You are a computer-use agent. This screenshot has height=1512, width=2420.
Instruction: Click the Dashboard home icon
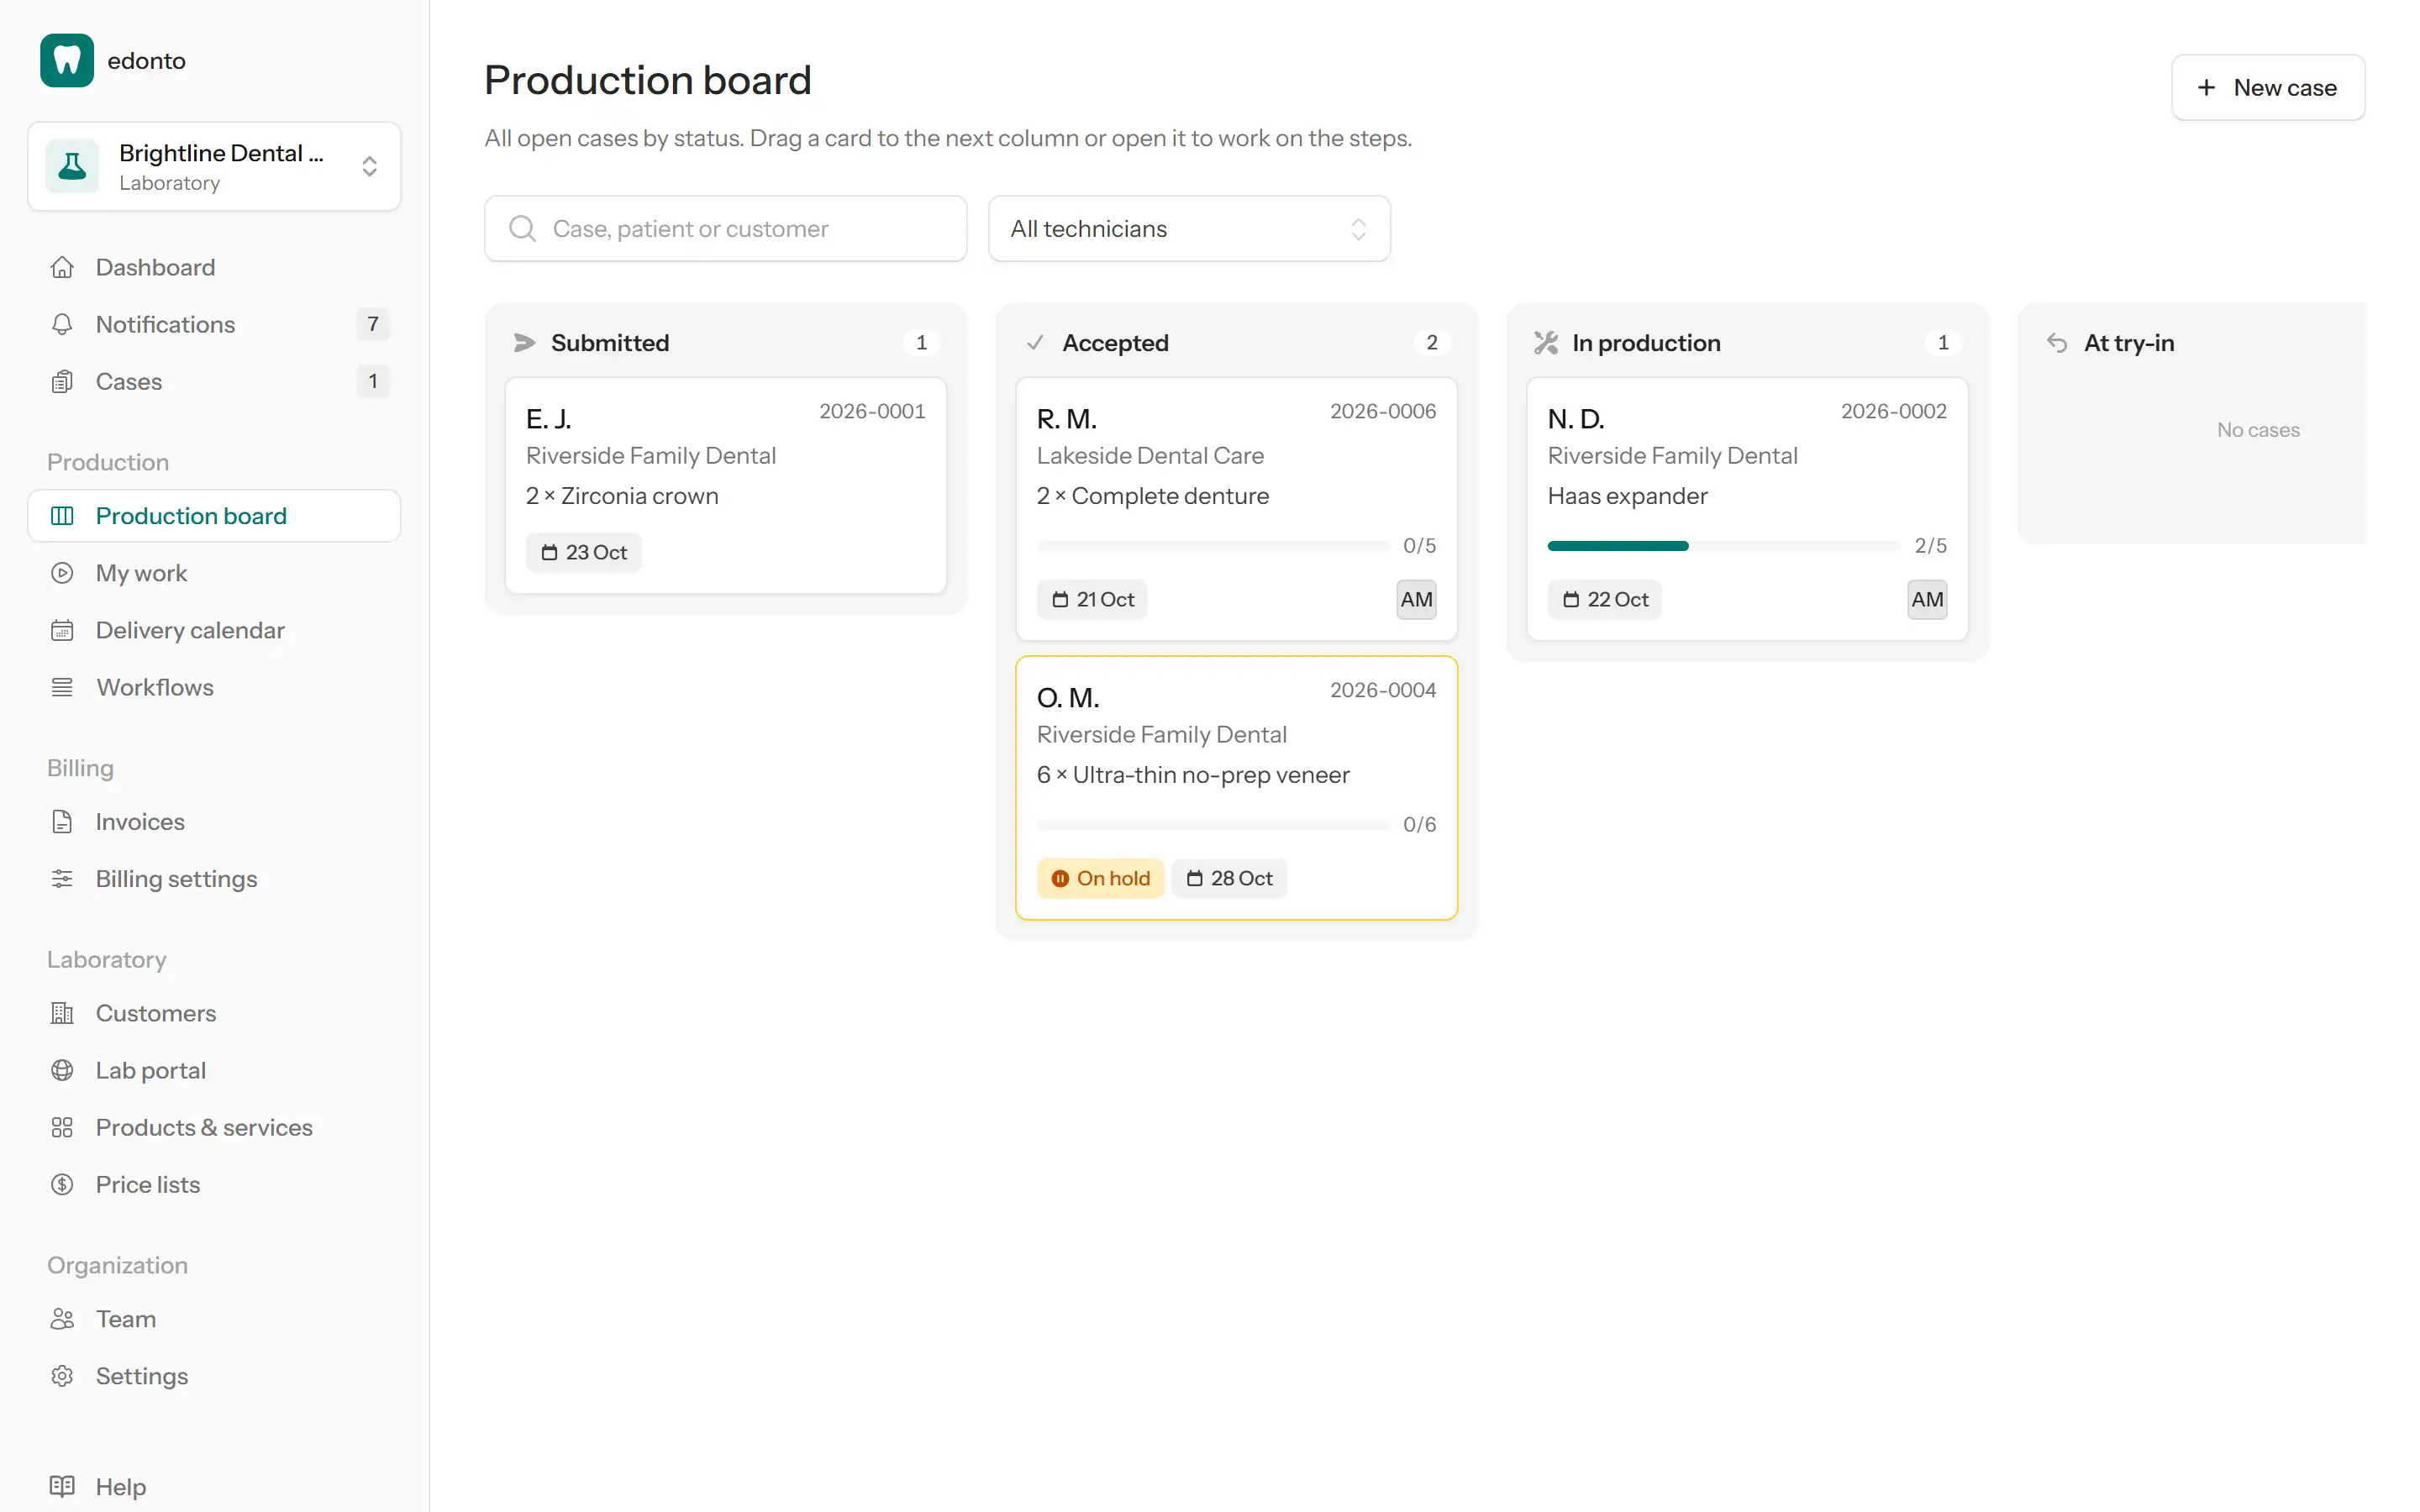62,267
